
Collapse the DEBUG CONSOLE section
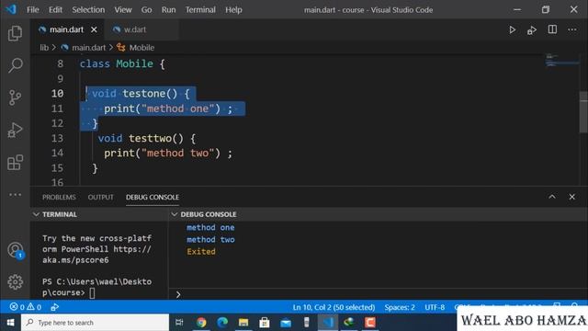pos(174,214)
